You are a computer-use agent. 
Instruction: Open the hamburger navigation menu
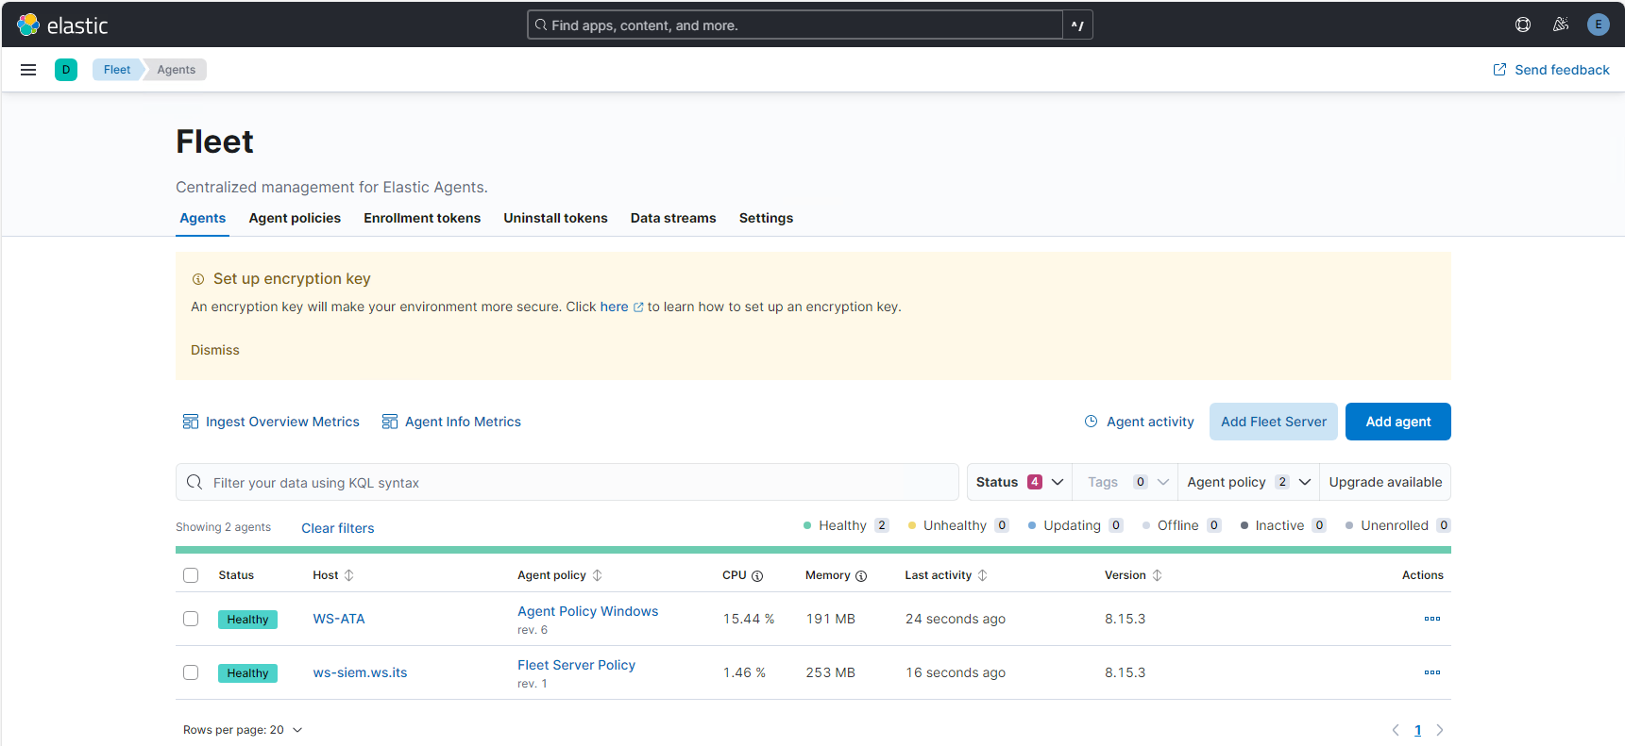(x=28, y=70)
